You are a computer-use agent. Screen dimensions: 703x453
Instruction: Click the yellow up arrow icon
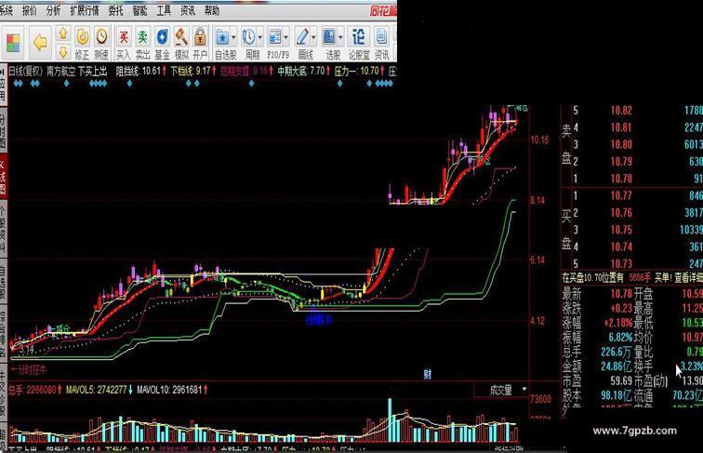[x=63, y=34]
